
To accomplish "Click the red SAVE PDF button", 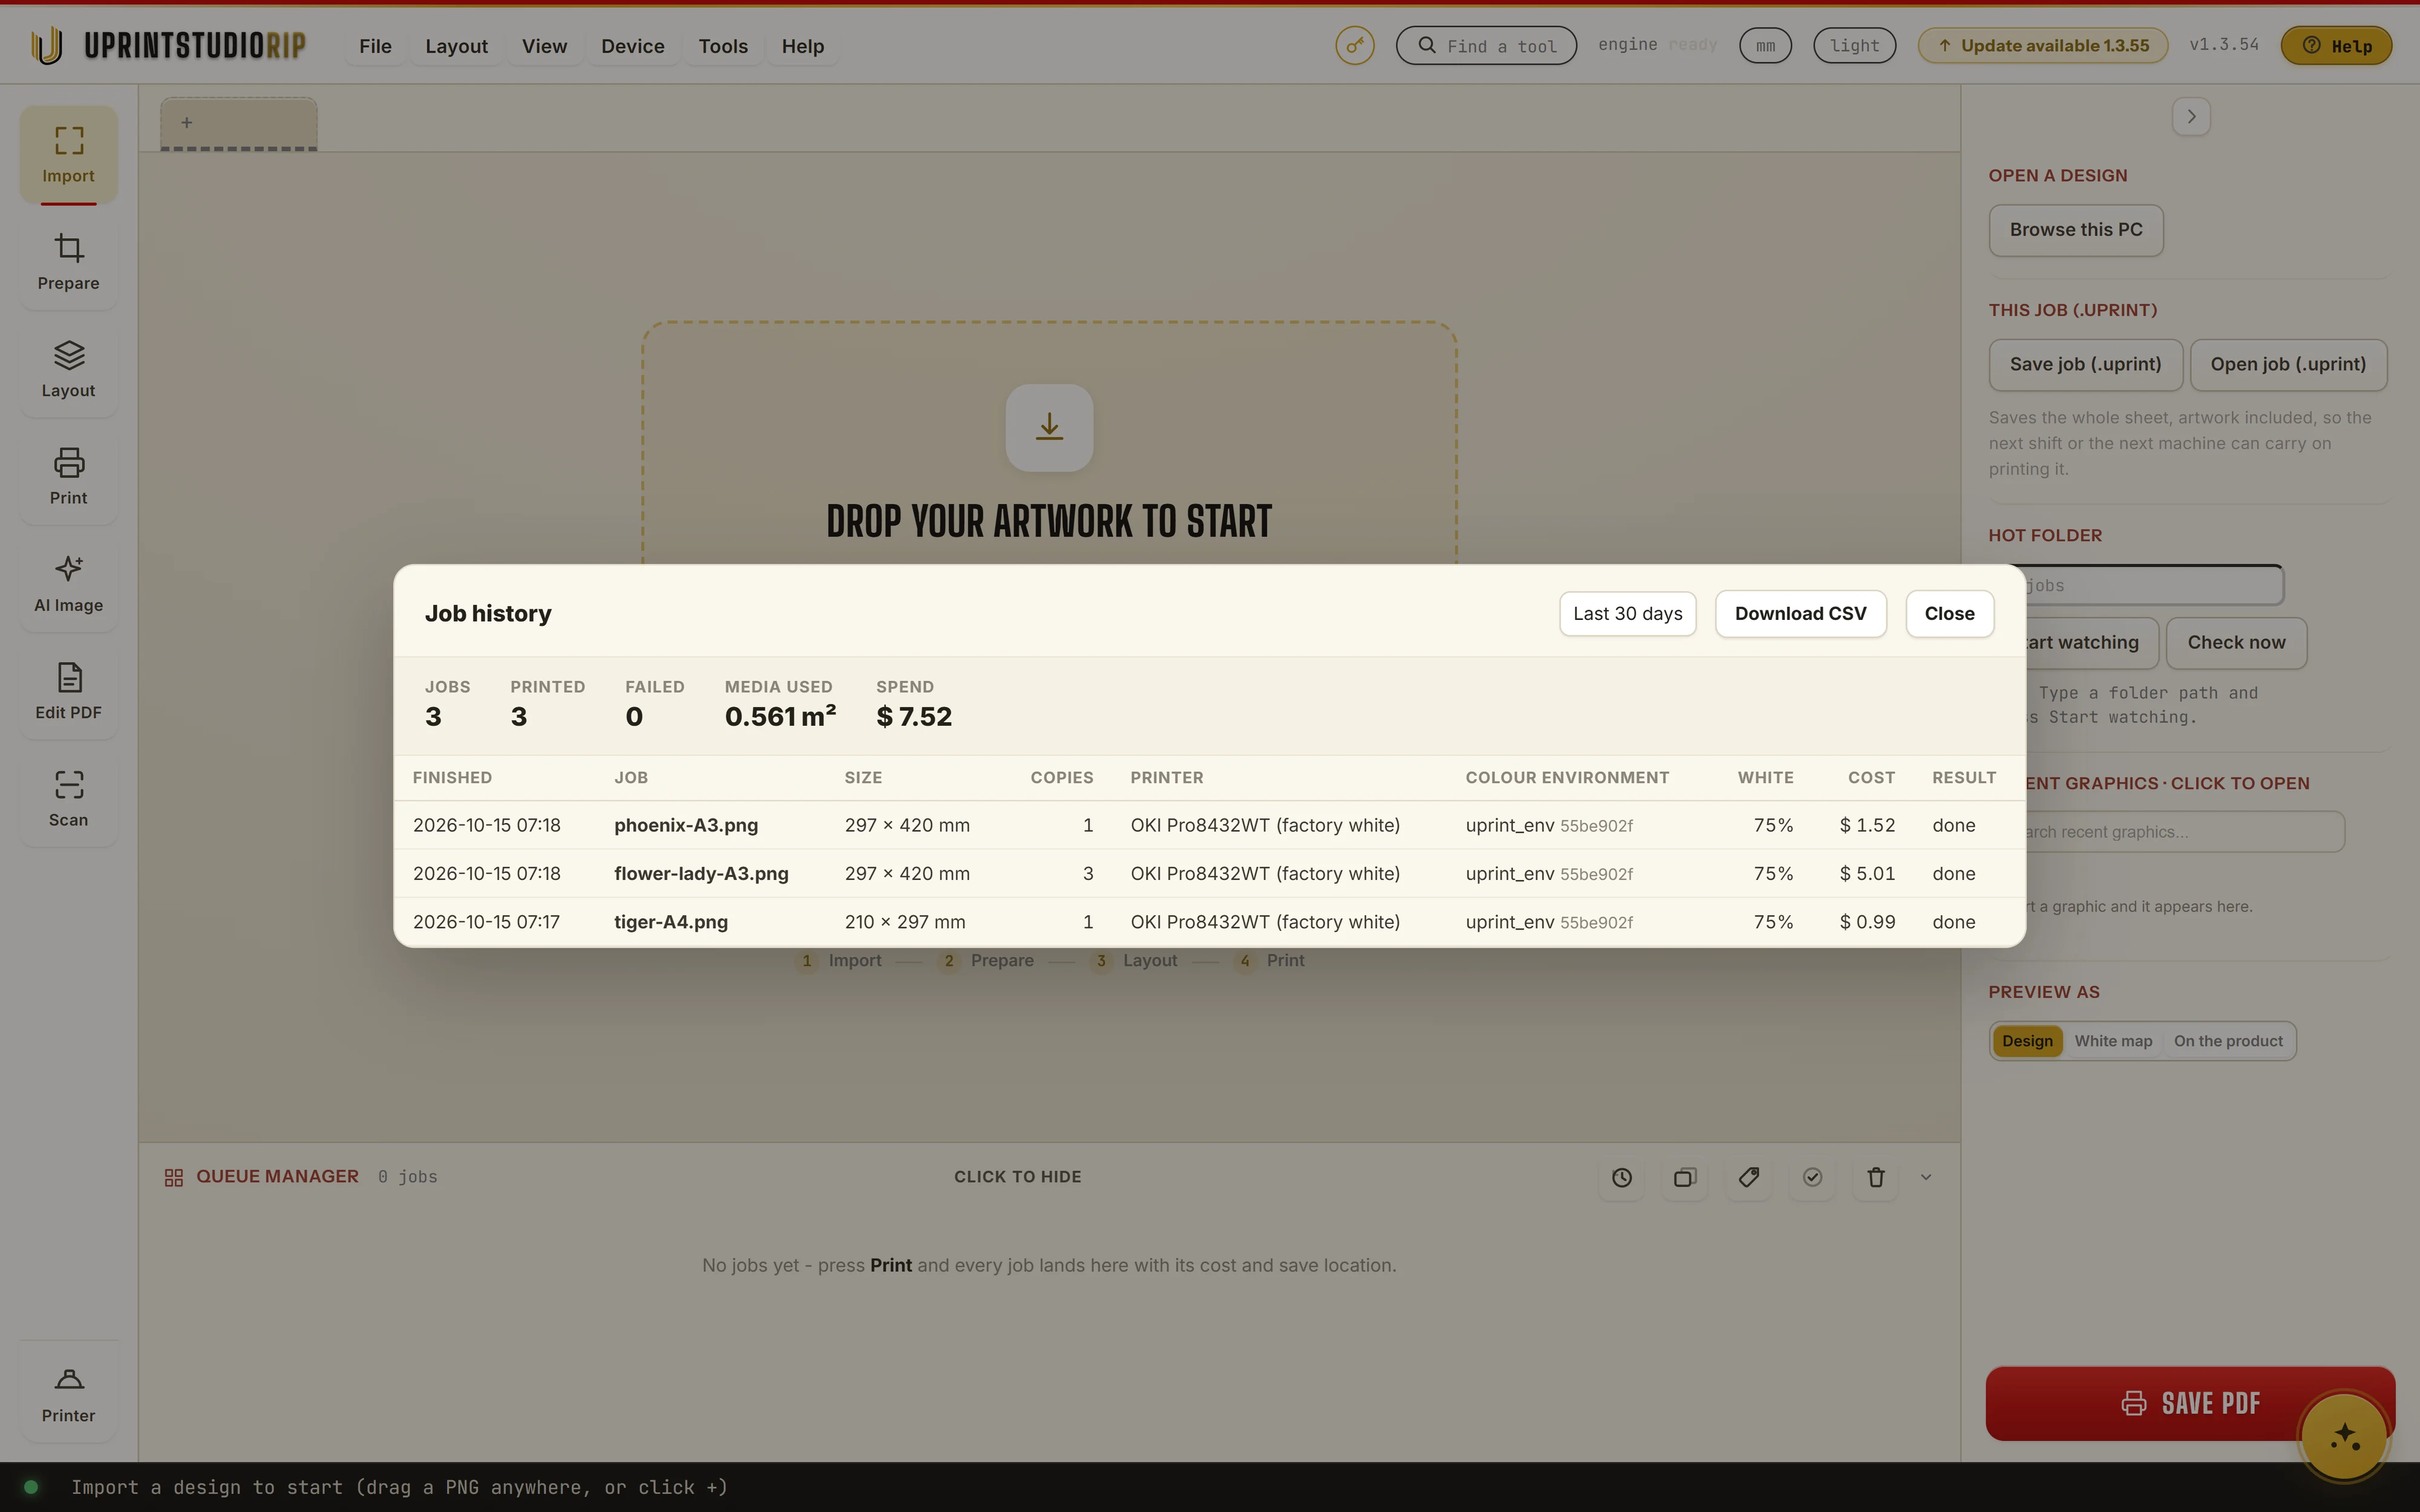I will 2190,1403.
